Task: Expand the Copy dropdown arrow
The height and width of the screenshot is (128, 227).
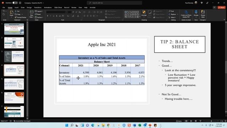Action: [x=22, y=14]
